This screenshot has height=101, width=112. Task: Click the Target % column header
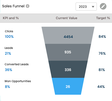pyautogui.click(x=103, y=18)
